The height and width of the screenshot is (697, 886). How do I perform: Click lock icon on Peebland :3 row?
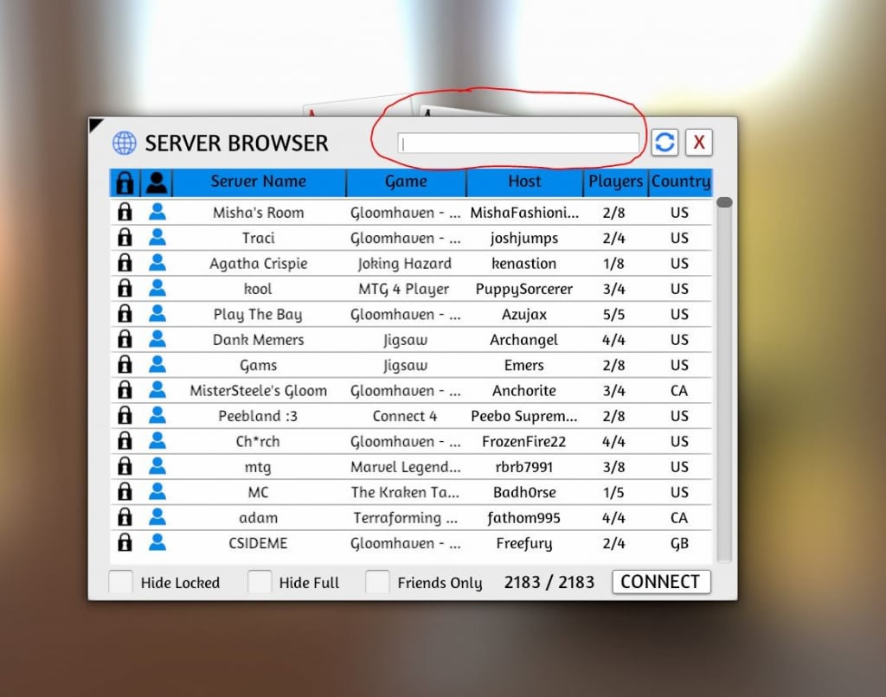click(125, 415)
